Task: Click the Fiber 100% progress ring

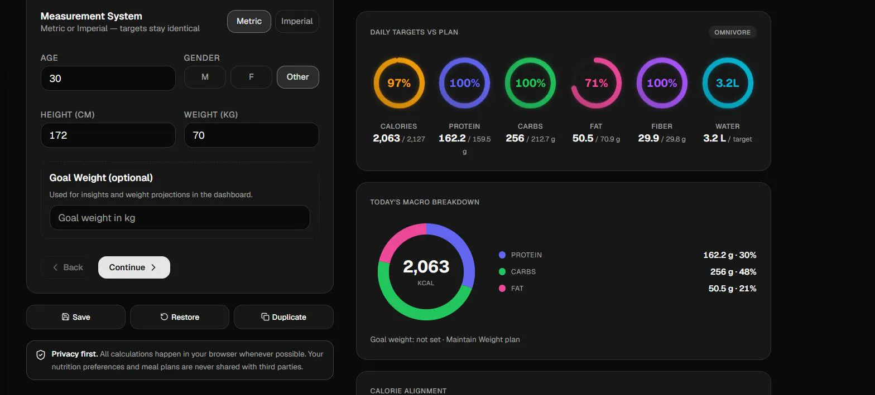Action: click(662, 83)
